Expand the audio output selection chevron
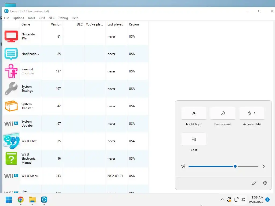The width and height of the screenshot is (275, 206). click(264, 166)
